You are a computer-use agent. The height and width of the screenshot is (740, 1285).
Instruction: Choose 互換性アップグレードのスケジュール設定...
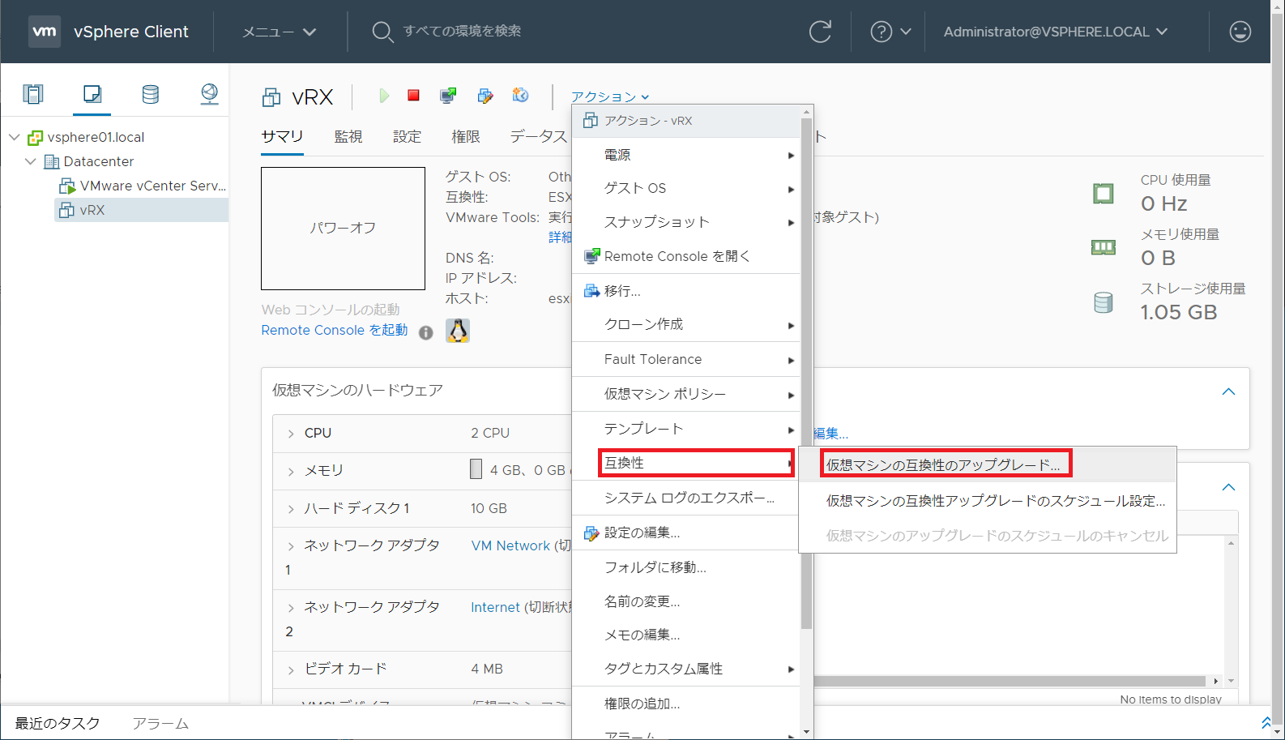(987, 500)
